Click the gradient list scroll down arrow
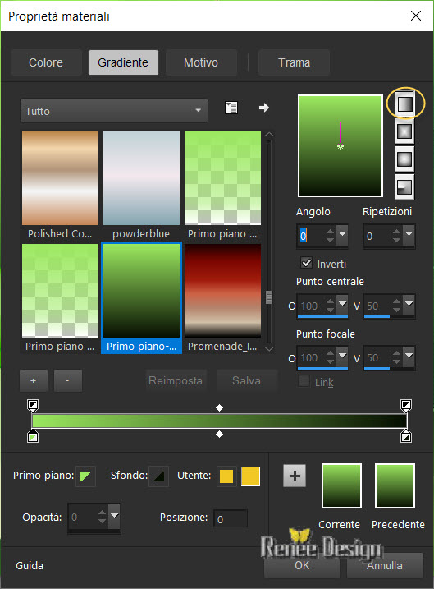Screen dimensions: 434x589 [x=269, y=349]
